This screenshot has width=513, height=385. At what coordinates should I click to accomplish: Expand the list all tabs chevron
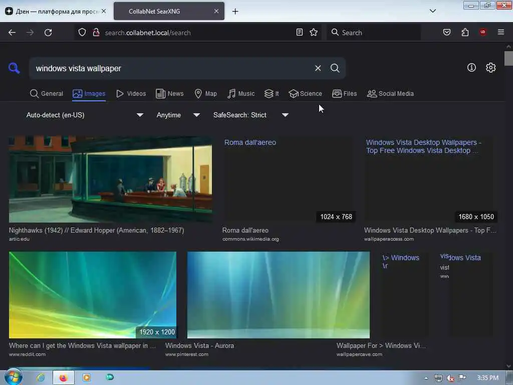(432, 11)
